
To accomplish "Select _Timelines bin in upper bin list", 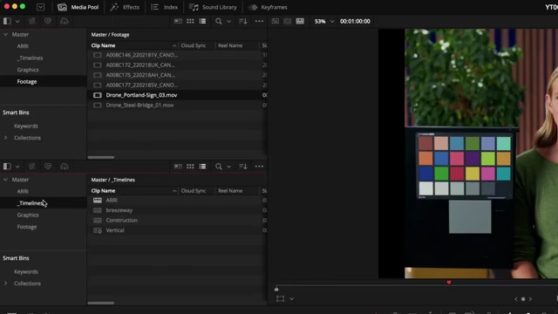I will pyautogui.click(x=30, y=58).
